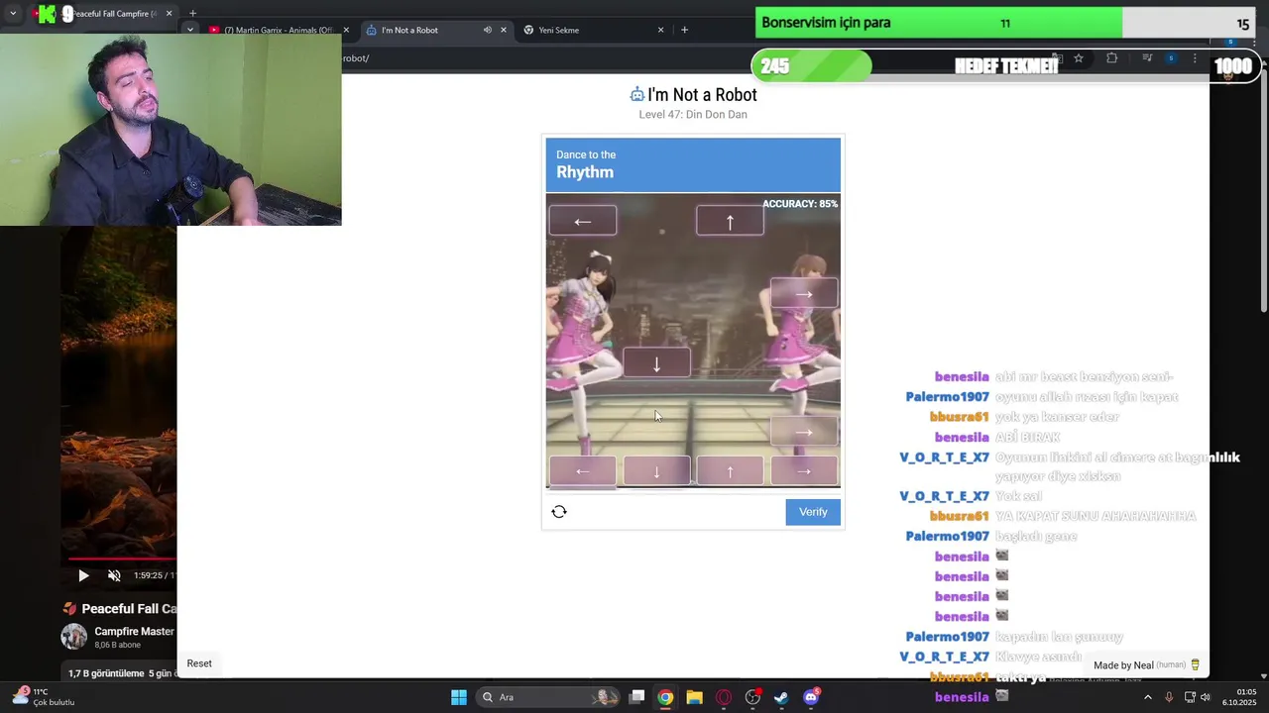Screen dimensions: 1269x713
Task: Open the Chrome media controls icon
Action: click(x=1147, y=58)
